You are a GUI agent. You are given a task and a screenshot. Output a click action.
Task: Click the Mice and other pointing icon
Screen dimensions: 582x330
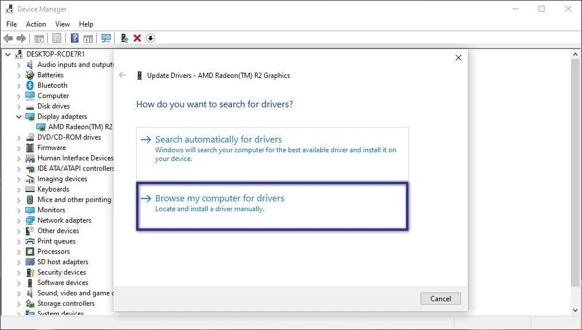[x=29, y=200]
